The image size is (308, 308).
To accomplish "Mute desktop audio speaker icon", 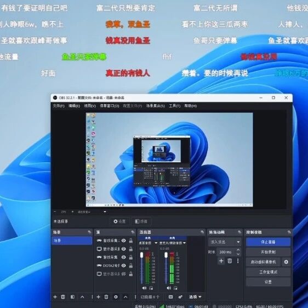I will tap(144, 288).
